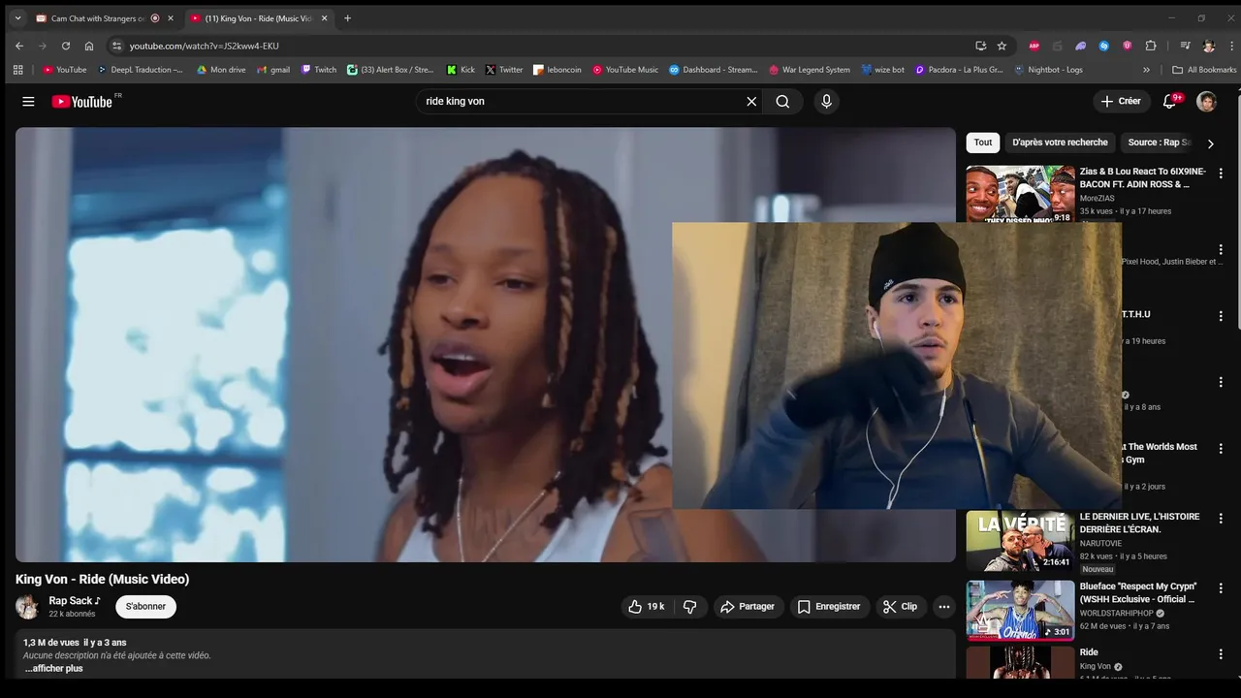Open options for Pixel Hood video
1241x698 pixels.
coord(1221,249)
